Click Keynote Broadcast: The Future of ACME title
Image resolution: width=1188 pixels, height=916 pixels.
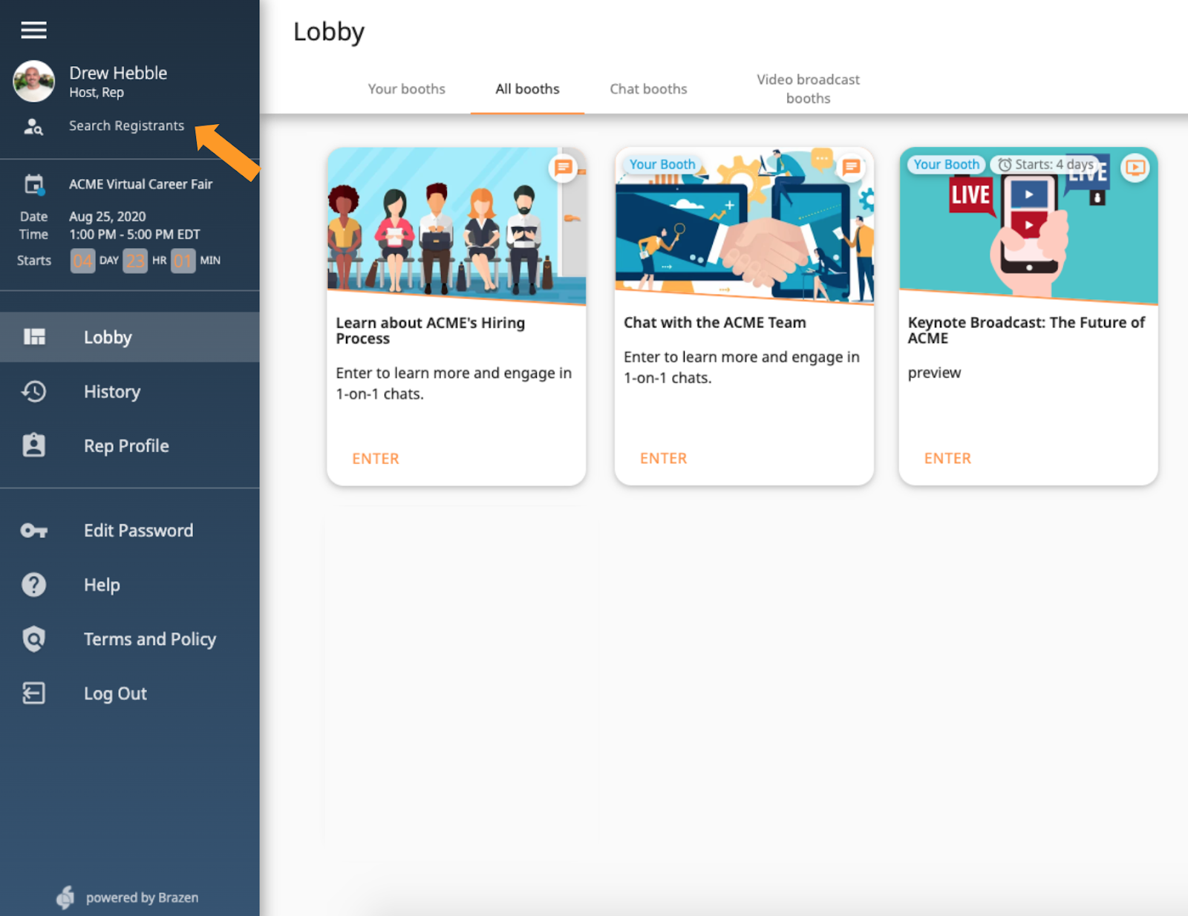point(1026,330)
